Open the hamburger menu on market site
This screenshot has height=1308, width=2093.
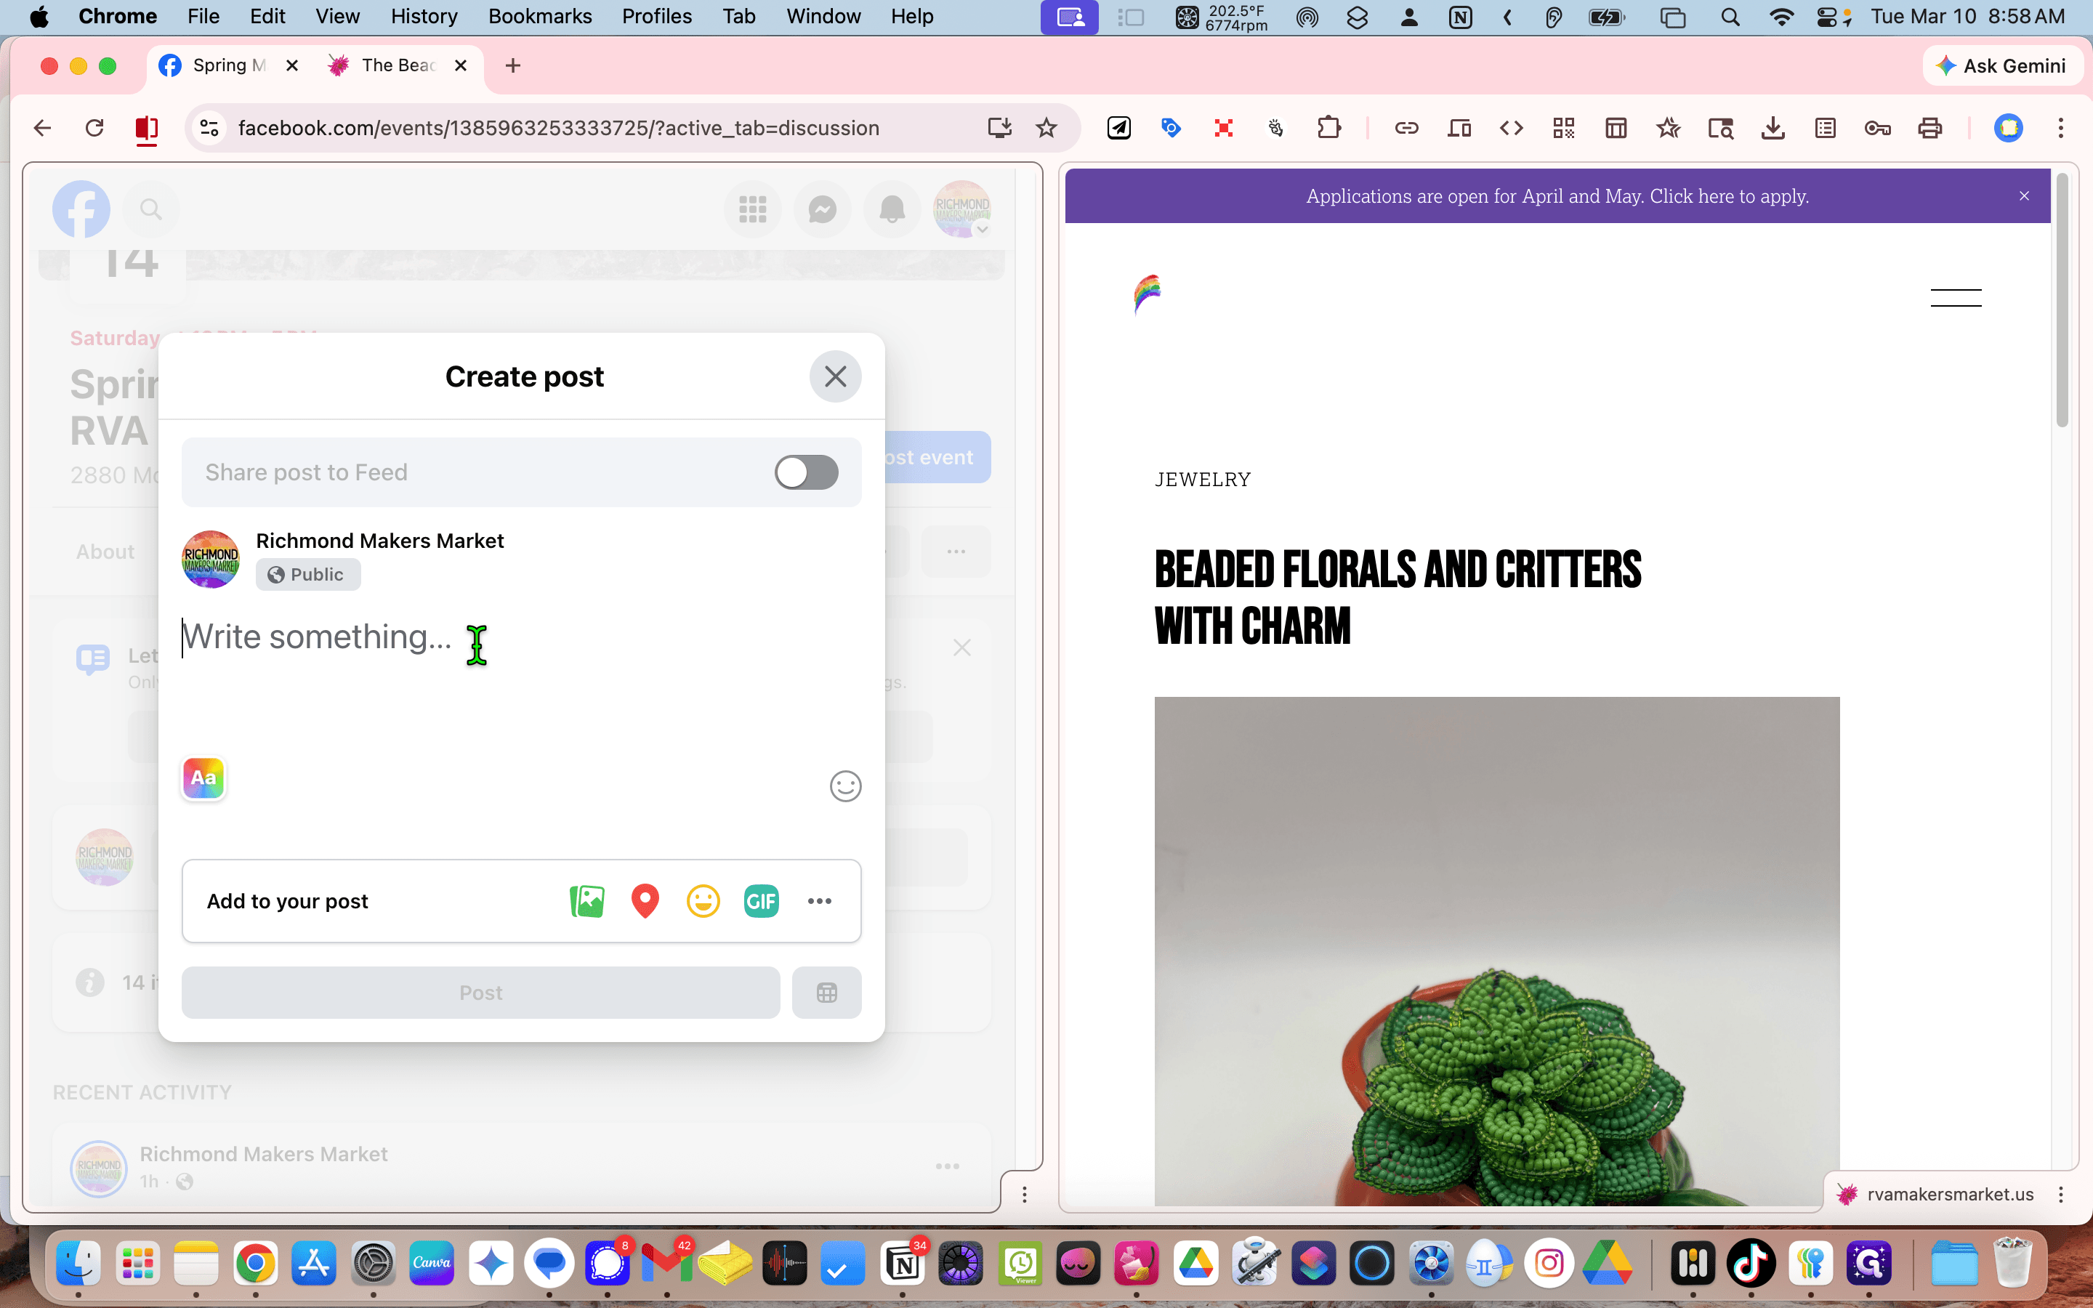pyautogui.click(x=1956, y=298)
